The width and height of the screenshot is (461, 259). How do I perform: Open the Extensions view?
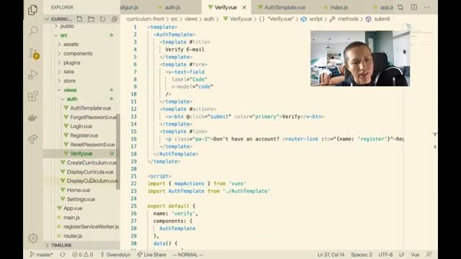click(33, 96)
